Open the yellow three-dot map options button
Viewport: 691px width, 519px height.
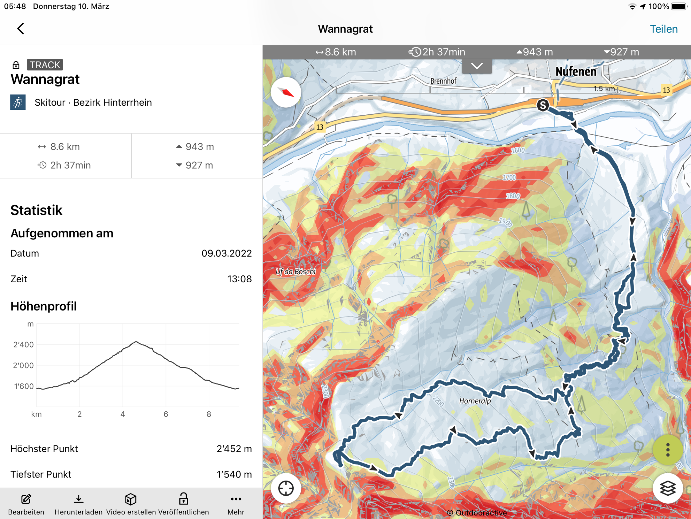point(668,450)
